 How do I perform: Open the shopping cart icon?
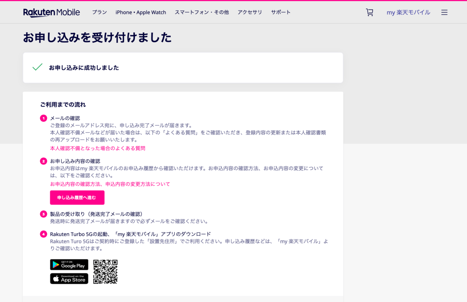369,12
